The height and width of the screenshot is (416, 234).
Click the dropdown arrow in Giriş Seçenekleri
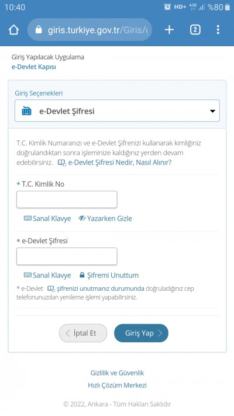click(212, 111)
